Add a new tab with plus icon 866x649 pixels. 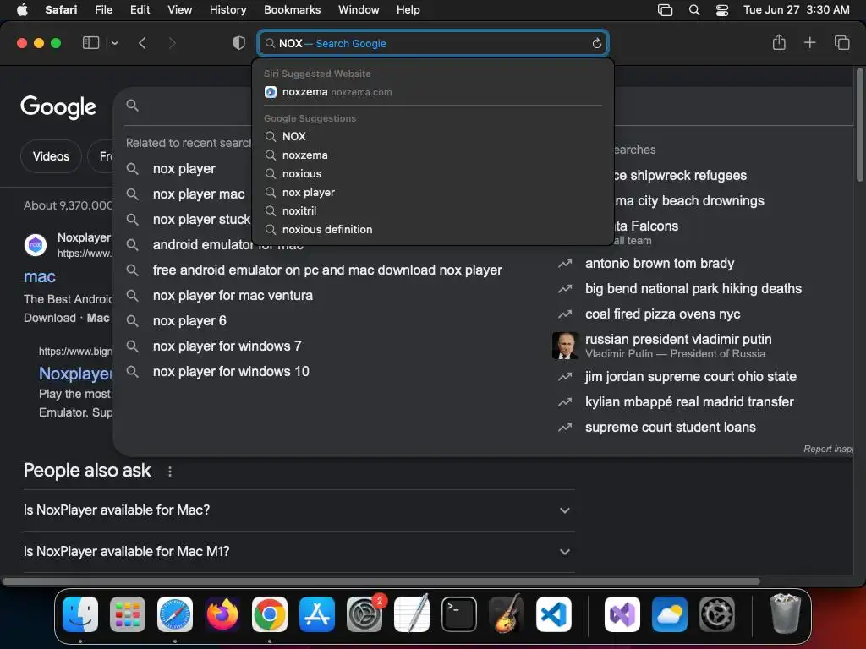809,42
